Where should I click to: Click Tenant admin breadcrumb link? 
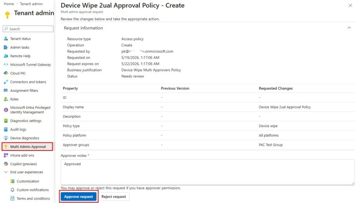pyautogui.click(x=31, y=4)
